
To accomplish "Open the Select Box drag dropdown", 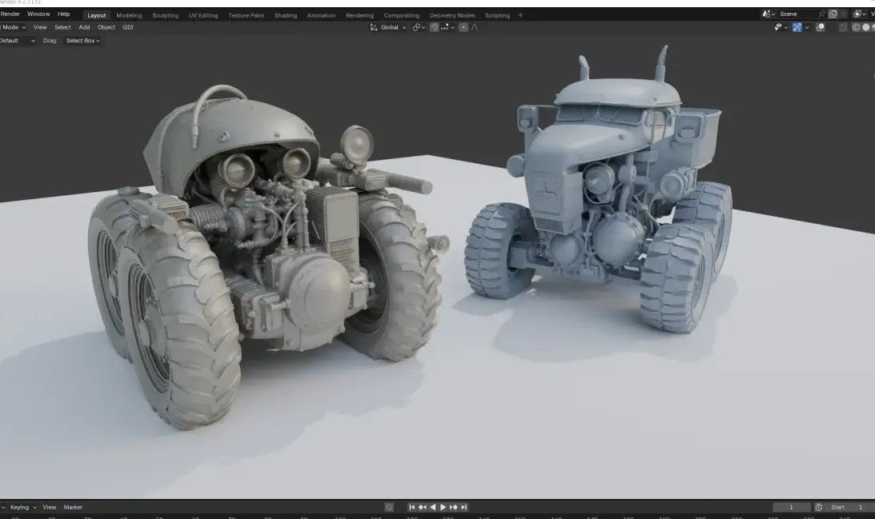I will (x=82, y=41).
